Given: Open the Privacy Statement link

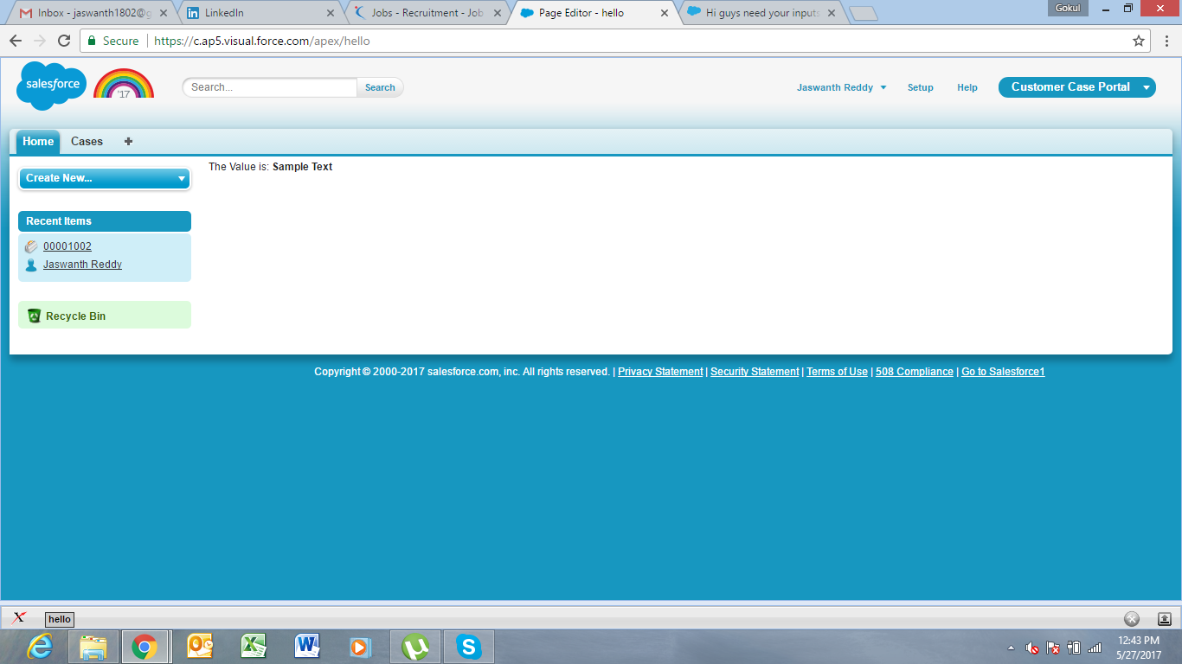Looking at the screenshot, I should [x=660, y=372].
